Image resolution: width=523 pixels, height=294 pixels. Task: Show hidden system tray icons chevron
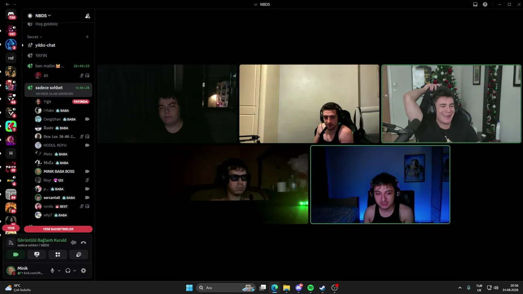[x=460, y=288]
